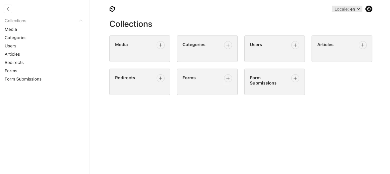Click plus icon on Articles card
Screen dimensions: 390x174
point(363,45)
